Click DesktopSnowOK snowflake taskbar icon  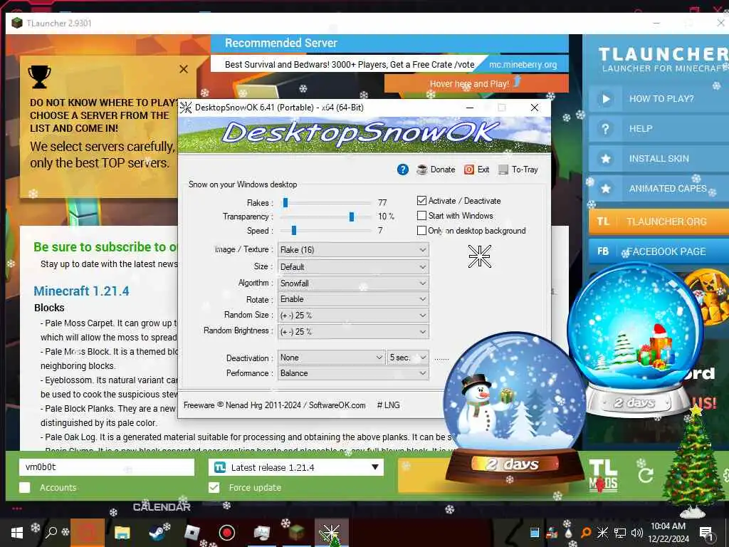coord(331,533)
